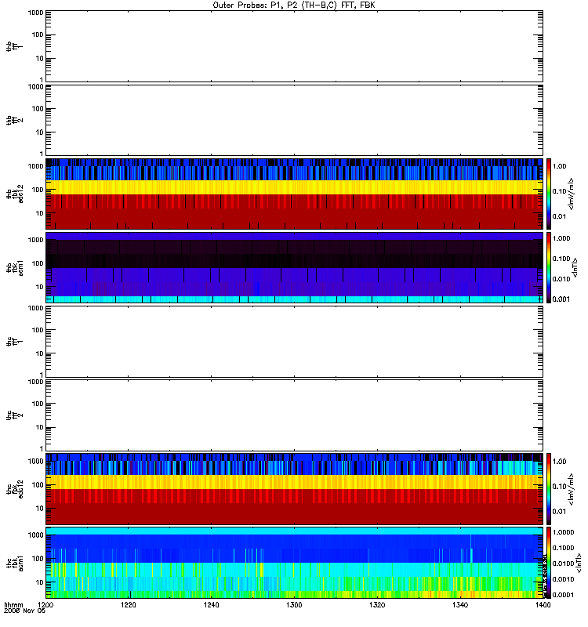Click the '100' y-axis tick of thc fbk edc12 panel
Screen dimensions: 588x627
click(38, 485)
